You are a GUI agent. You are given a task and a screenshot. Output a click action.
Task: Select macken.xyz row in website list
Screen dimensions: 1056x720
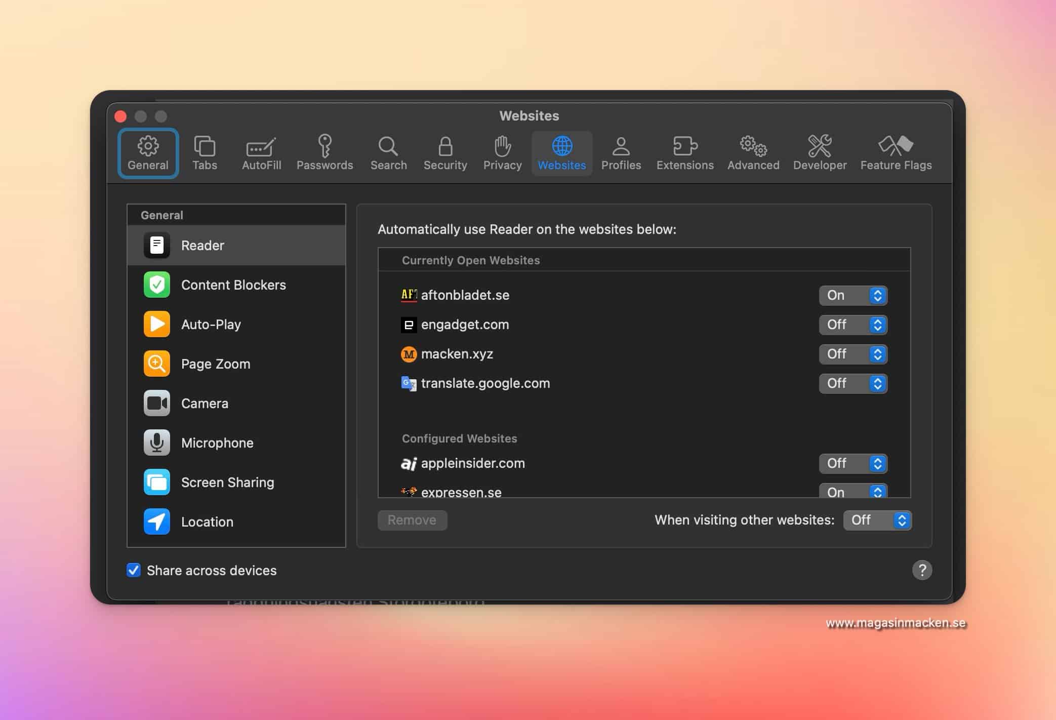click(457, 354)
